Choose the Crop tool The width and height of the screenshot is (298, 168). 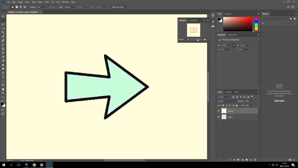point(3,32)
